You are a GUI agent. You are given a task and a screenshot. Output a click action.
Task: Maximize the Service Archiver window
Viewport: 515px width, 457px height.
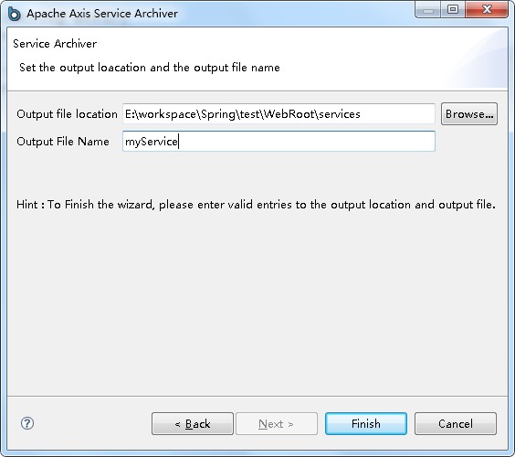(x=453, y=10)
